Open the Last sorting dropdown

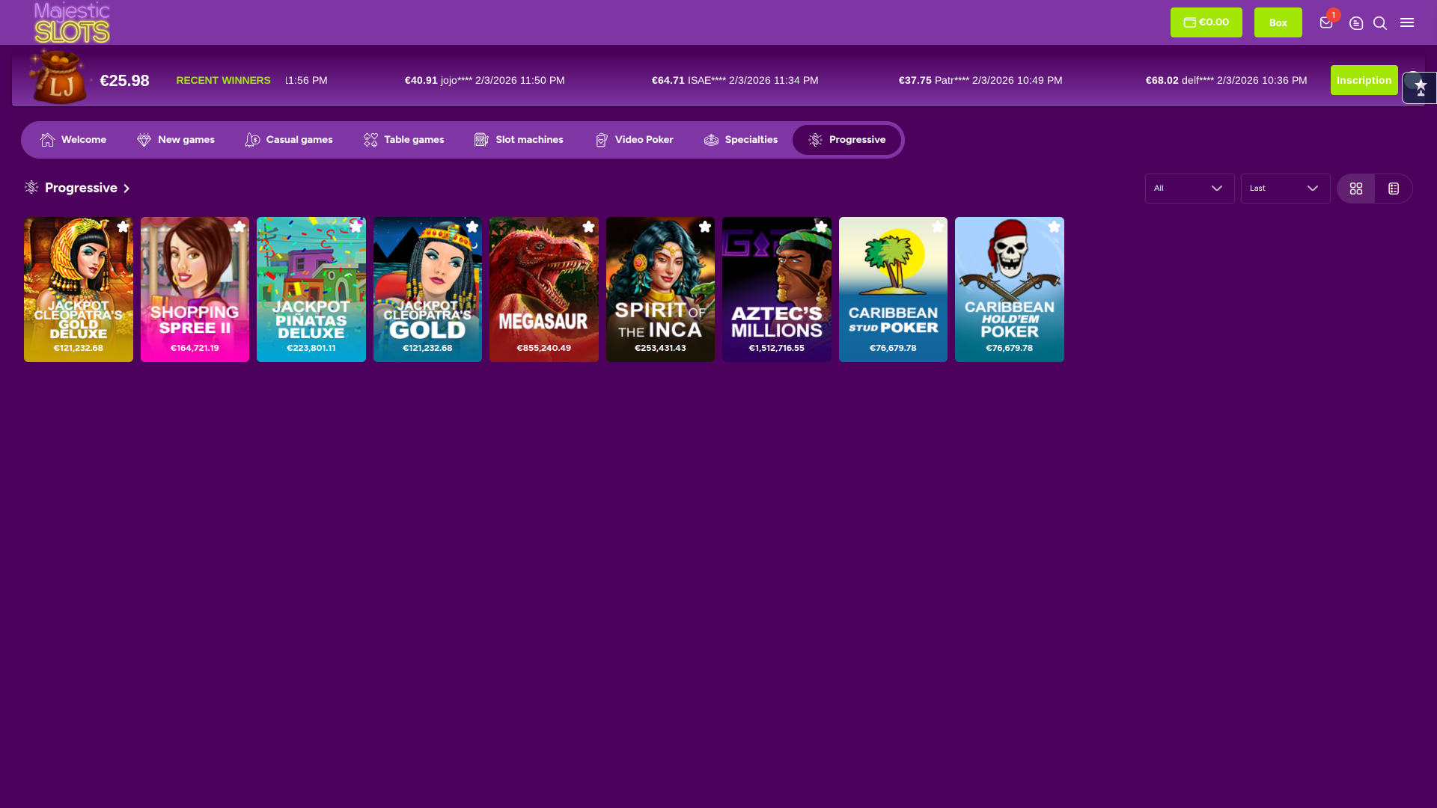coord(1284,188)
